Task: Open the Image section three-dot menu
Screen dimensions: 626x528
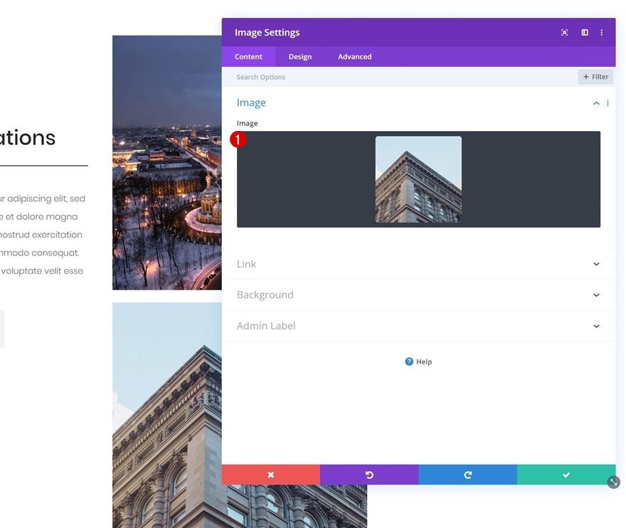Action: coord(608,103)
